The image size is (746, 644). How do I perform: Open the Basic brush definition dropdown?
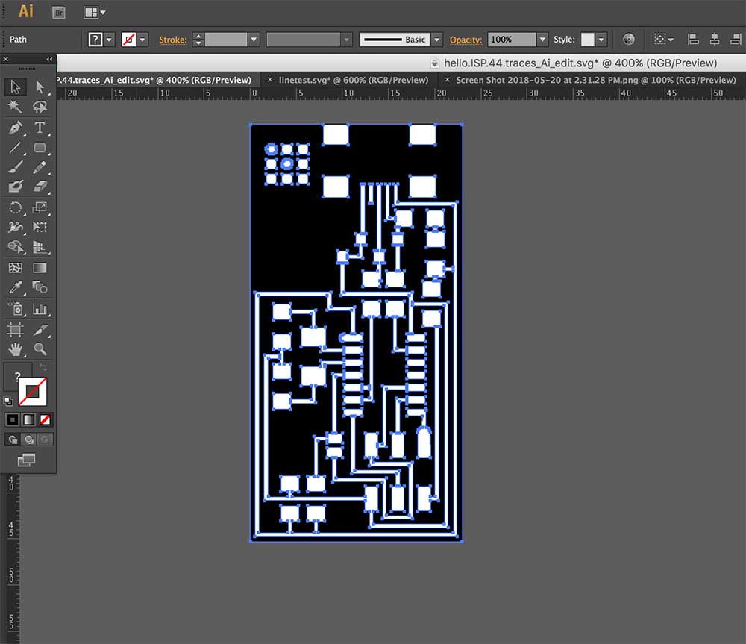[x=436, y=40]
